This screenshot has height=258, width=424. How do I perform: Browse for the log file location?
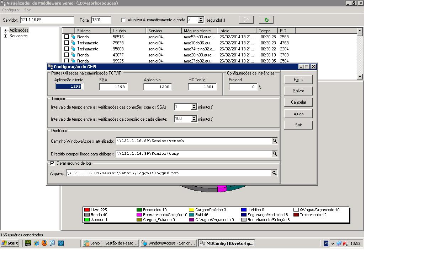[x=274, y=173]
